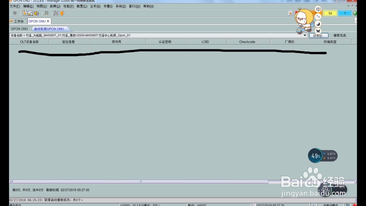
Task: Click the OLT设备名称 column header
Action: (29, 42)
